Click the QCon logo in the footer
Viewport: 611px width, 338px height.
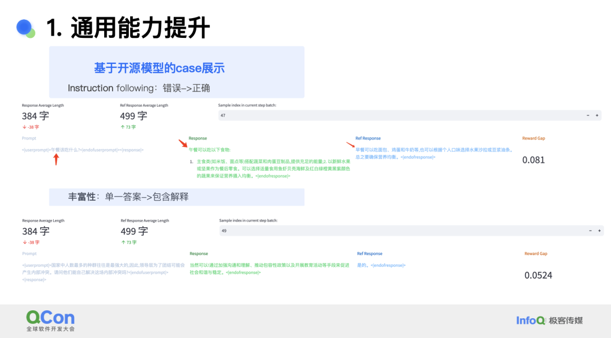[x=51, y=317]
